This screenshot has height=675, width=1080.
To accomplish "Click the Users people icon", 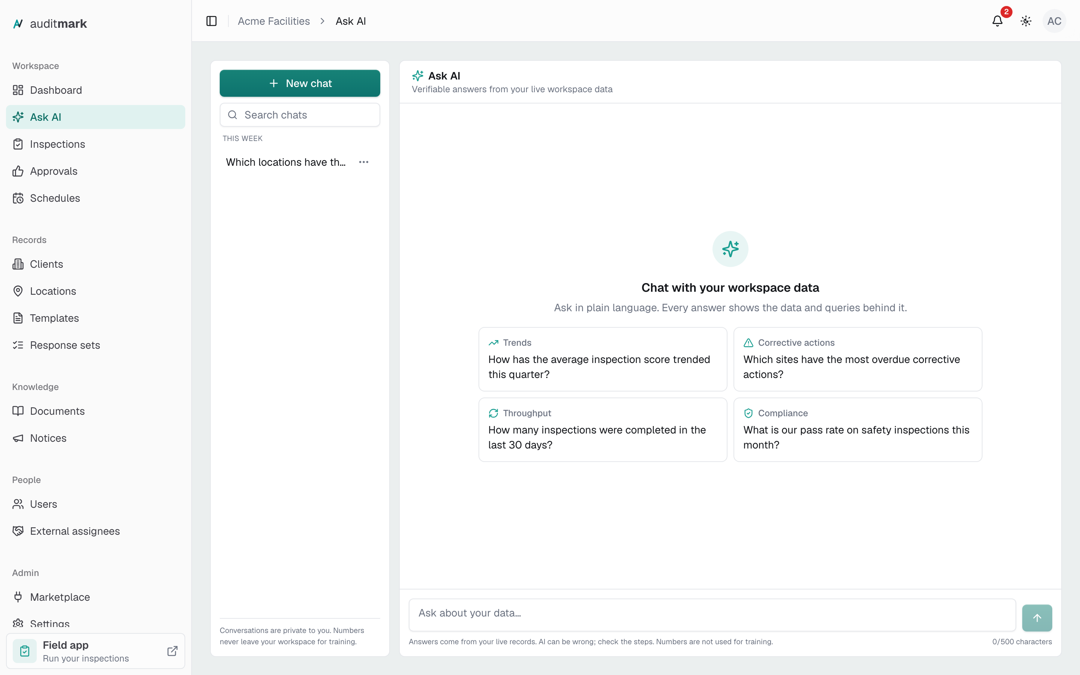I will 18,504.
